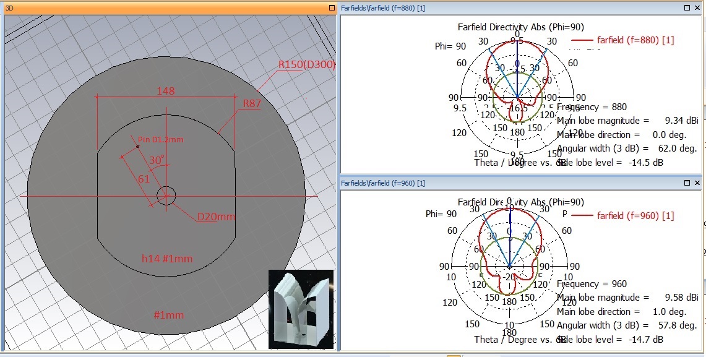Image resolution: width=706 pixels, height=357 pixels.
Task: Click the 148 width dimension label
Action: click(x=165, y=91)
